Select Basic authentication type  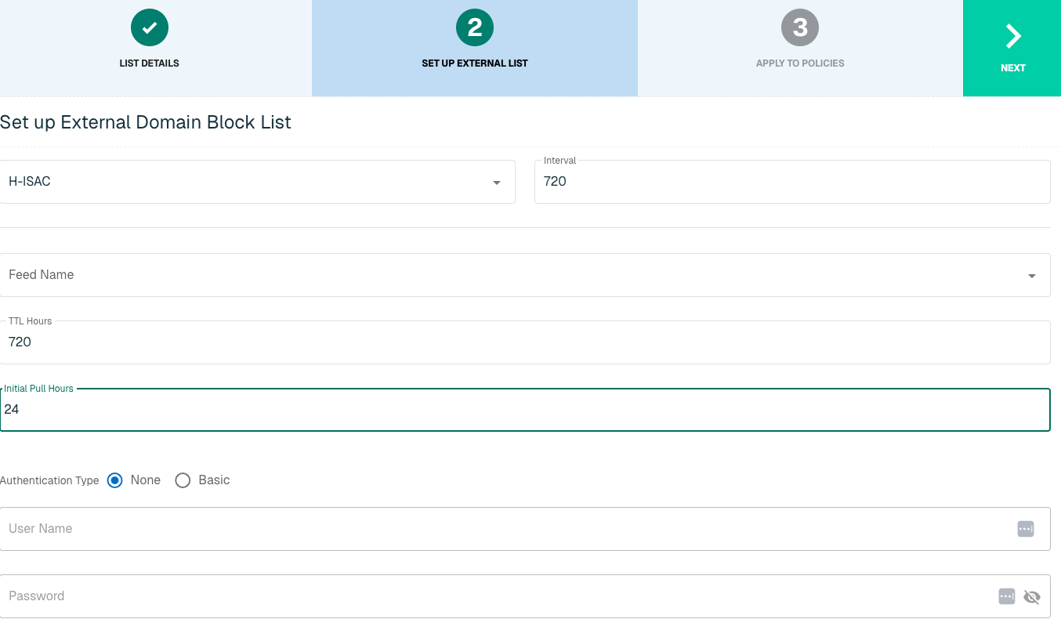[x=183, y=480]
